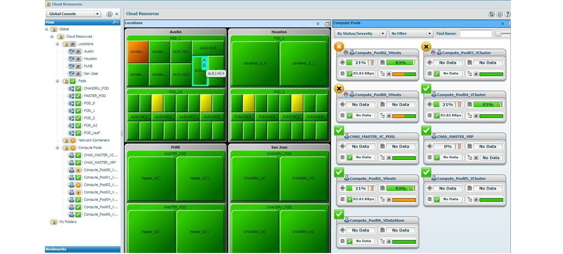Select the container_0_1 cell in Houston
The height and width of the screenshot is (254, 563).
[x=303, y=64]
